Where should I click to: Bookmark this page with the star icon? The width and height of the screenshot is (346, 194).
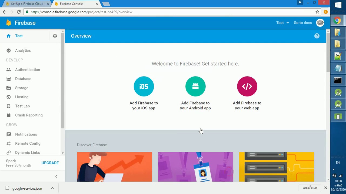317,12
